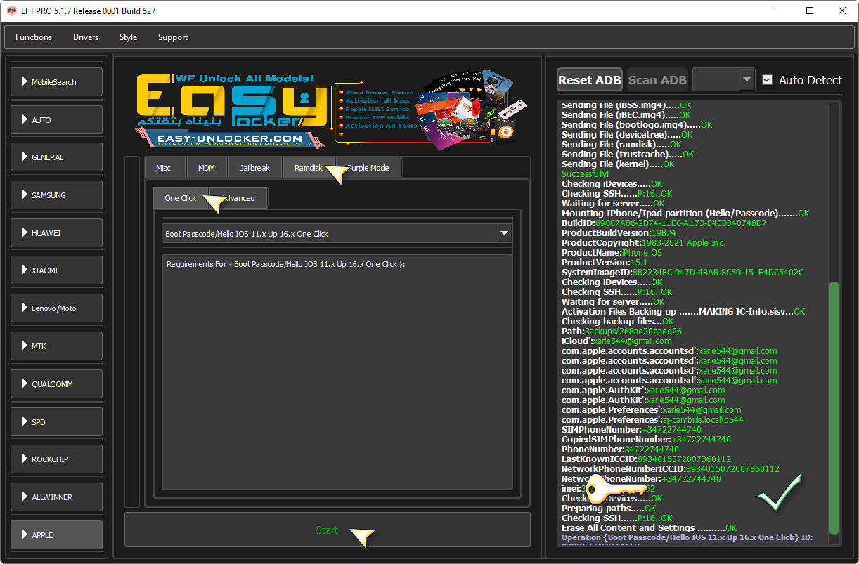The height and width of the screenshot is (564, 859).
Task: Click the 'Erase All Content and Settings' log line
Action: (x=650, y=527)
